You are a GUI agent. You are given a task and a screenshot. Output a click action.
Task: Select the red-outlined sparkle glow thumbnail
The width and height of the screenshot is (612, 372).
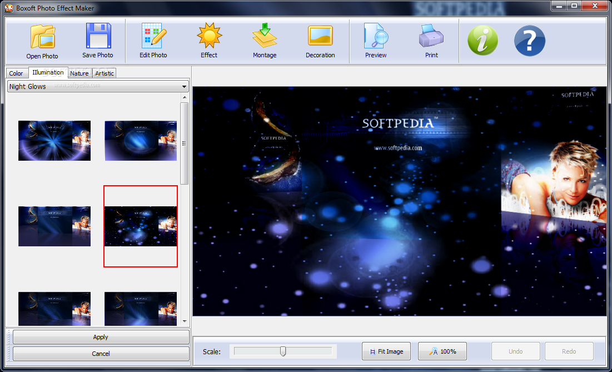(141, 226)
